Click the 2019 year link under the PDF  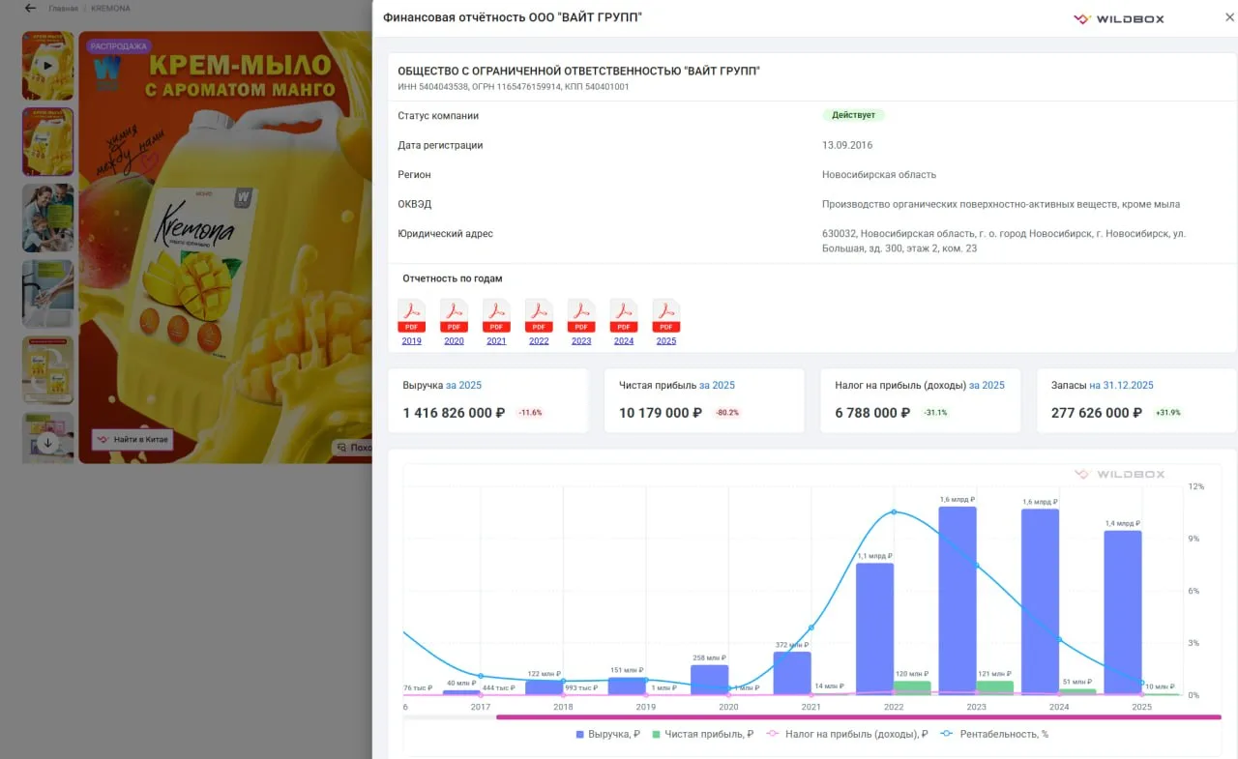411,341
